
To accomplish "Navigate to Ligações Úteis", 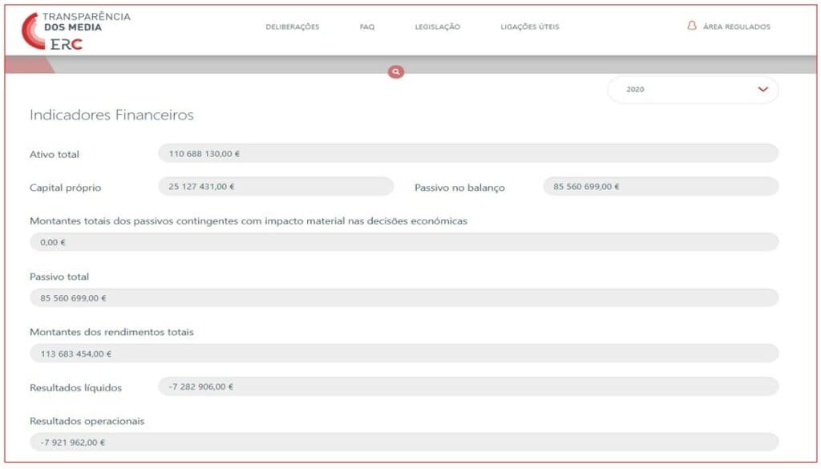I will [529, 27].
